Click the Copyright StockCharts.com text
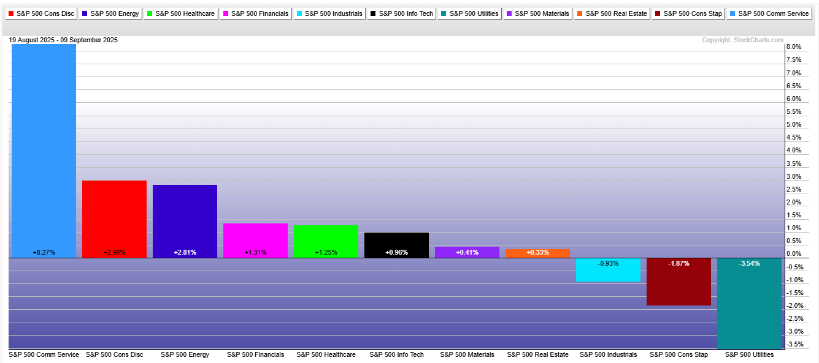 tap(742, 40)
